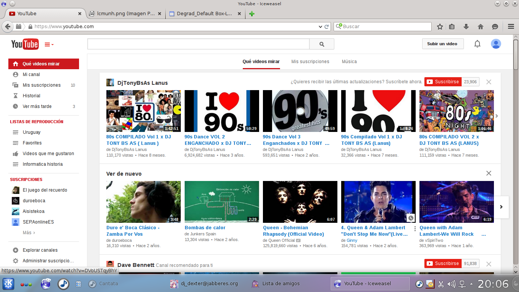This screenshot has width=519, height=292.
Task: Switch to Mis suscripciones tab
Action: click(x=310, y=62)
